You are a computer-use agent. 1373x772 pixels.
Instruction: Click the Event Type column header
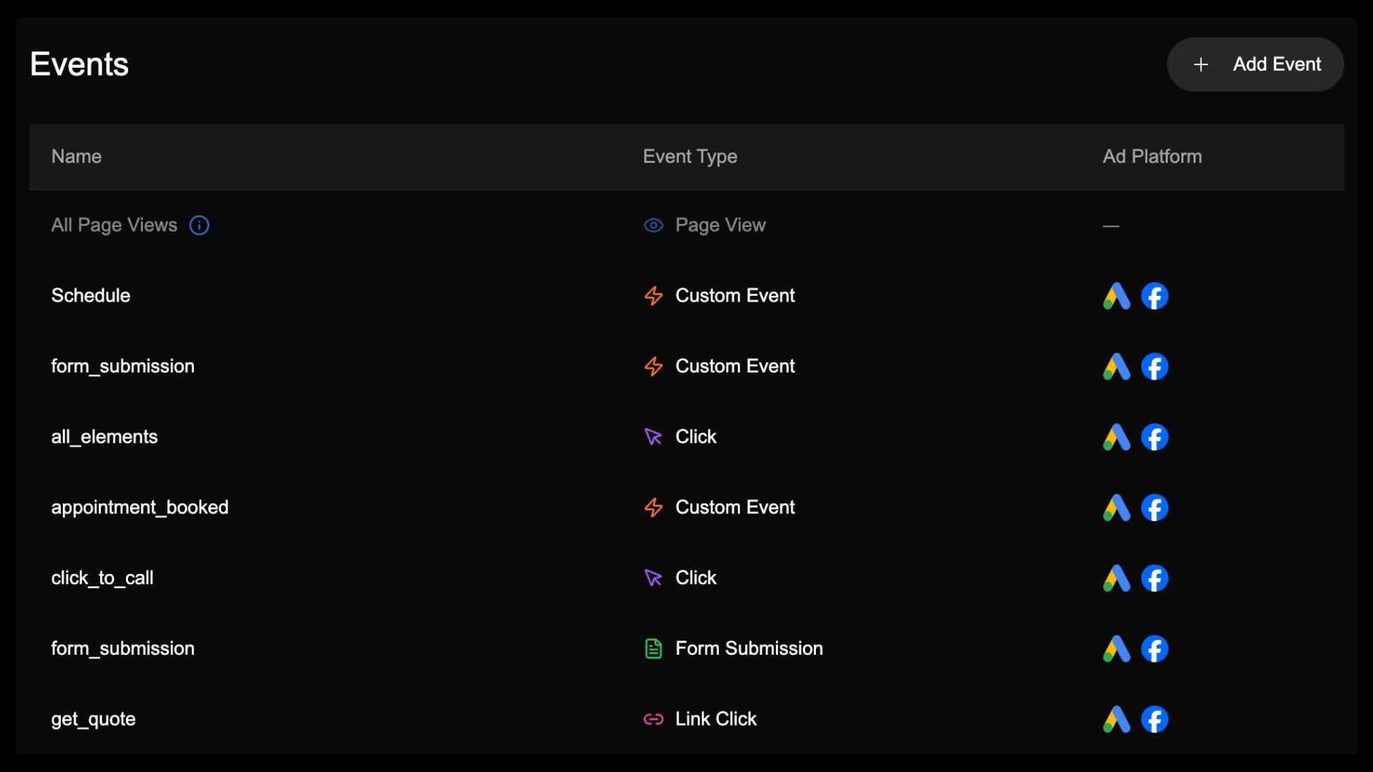[x=689, y=157]
